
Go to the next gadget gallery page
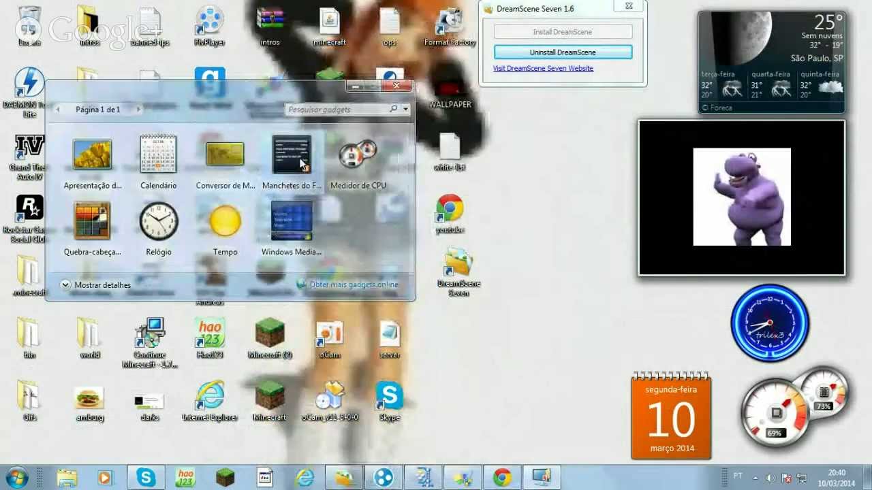(138, 109)
